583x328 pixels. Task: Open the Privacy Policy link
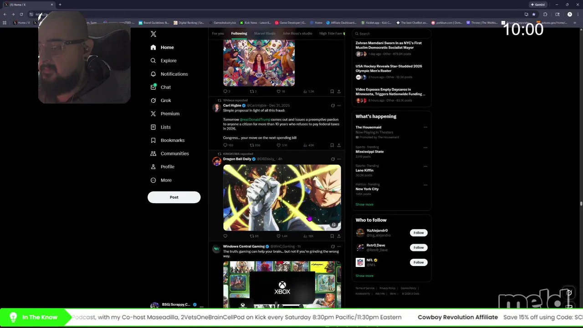pyautogui.click(x=388, y=288)
